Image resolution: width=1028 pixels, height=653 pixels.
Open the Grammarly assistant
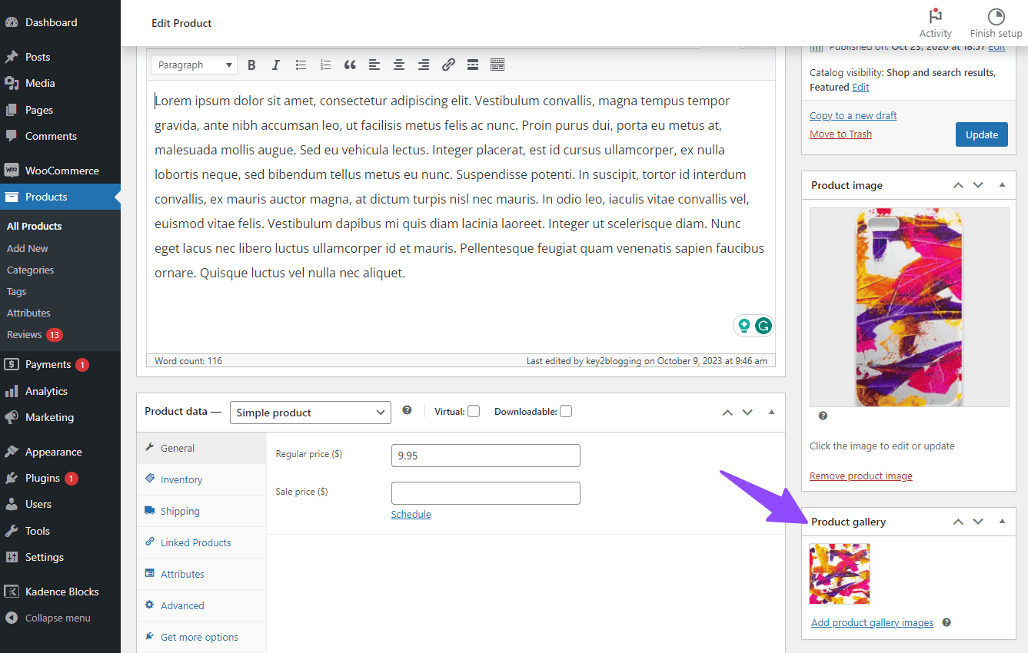(763, 325)
